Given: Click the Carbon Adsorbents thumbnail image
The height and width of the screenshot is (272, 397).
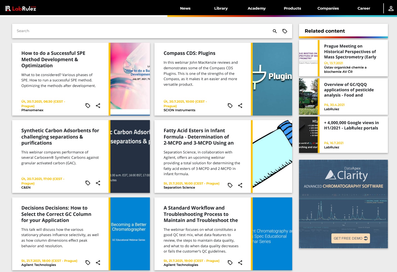Looking at the screenshot, I should 130,156.
